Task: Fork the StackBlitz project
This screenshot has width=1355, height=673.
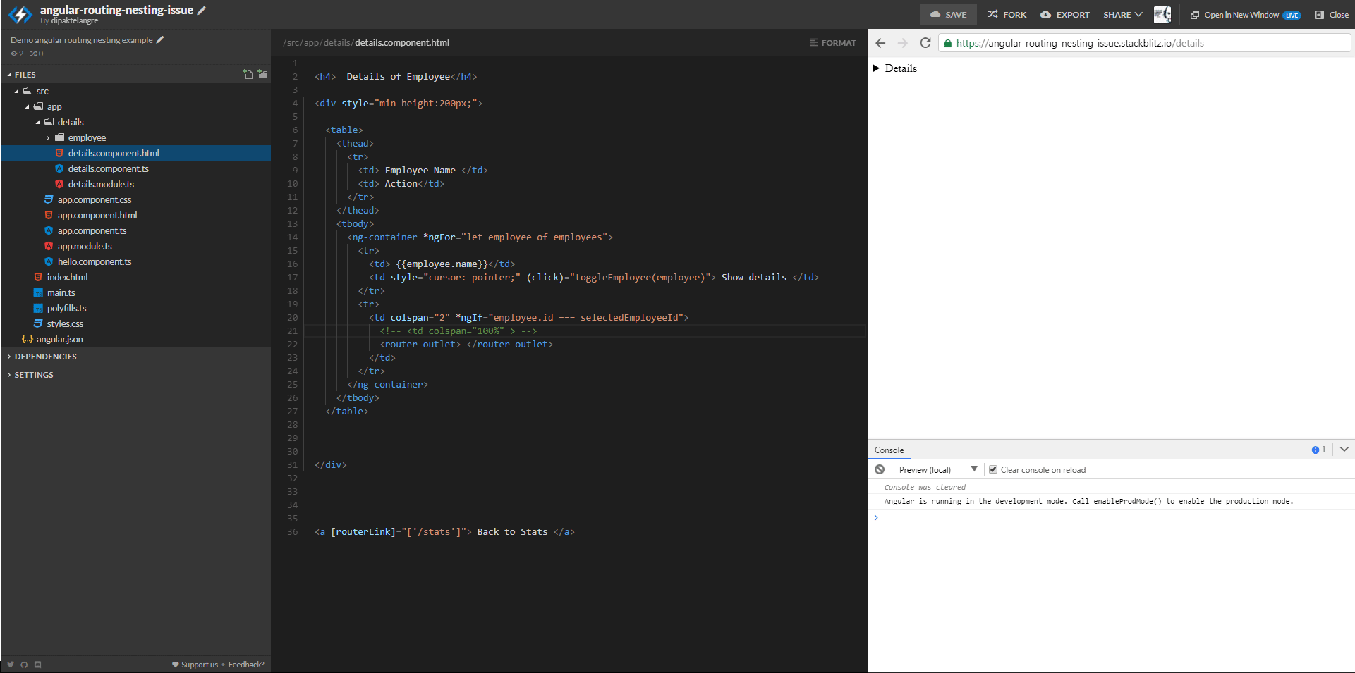Action: pos(1007,14)
